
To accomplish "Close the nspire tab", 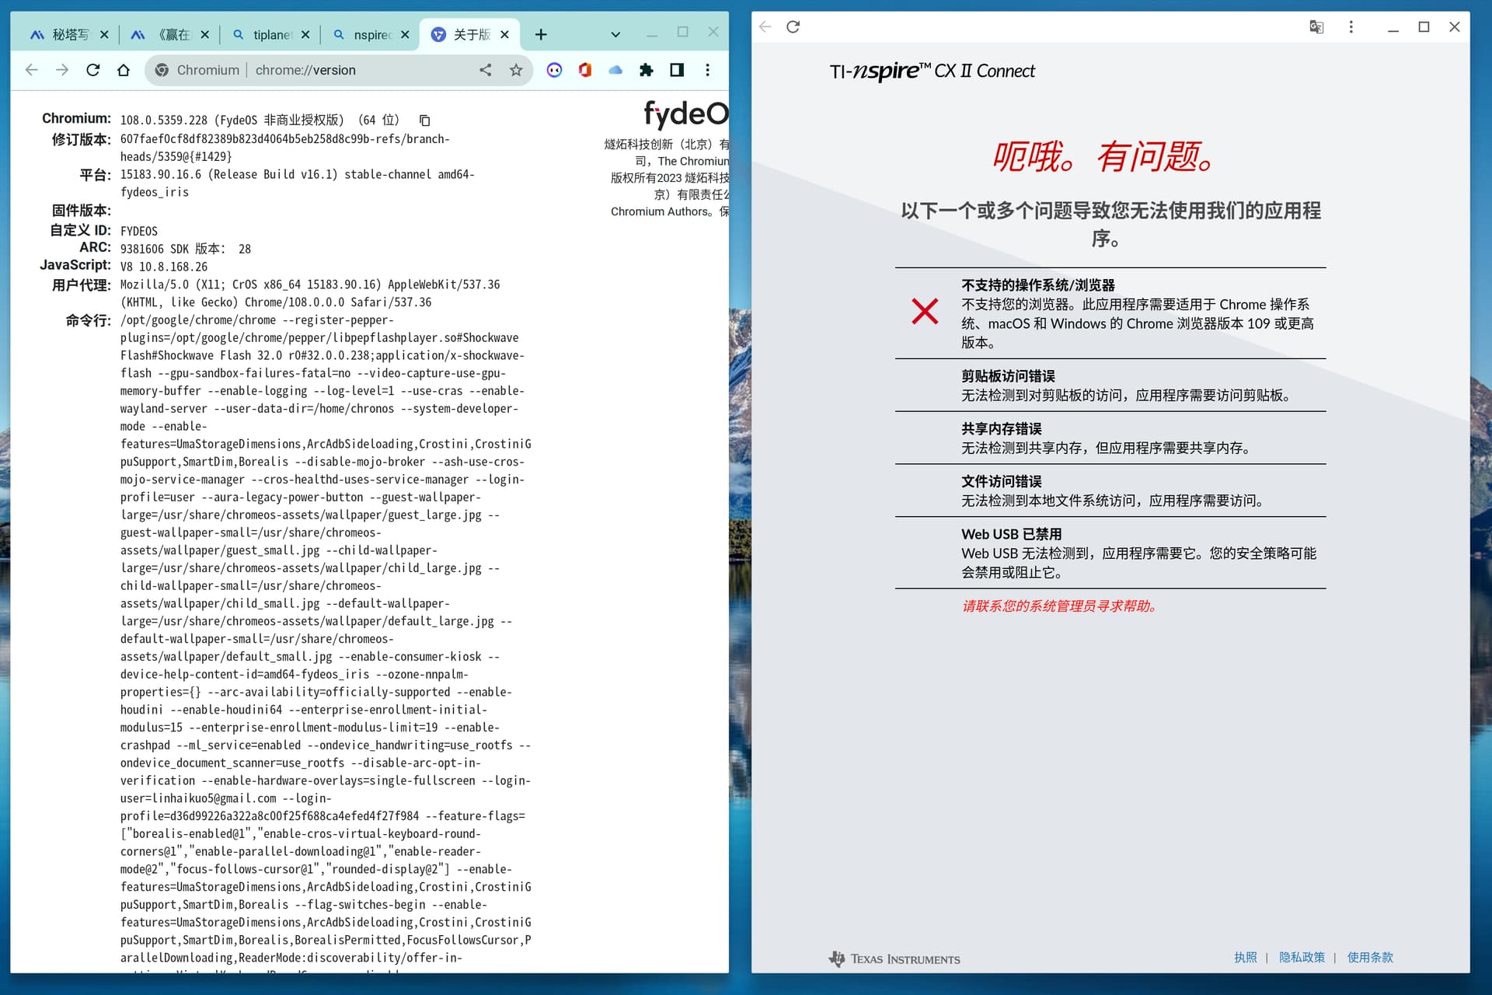I will point(405,34).
